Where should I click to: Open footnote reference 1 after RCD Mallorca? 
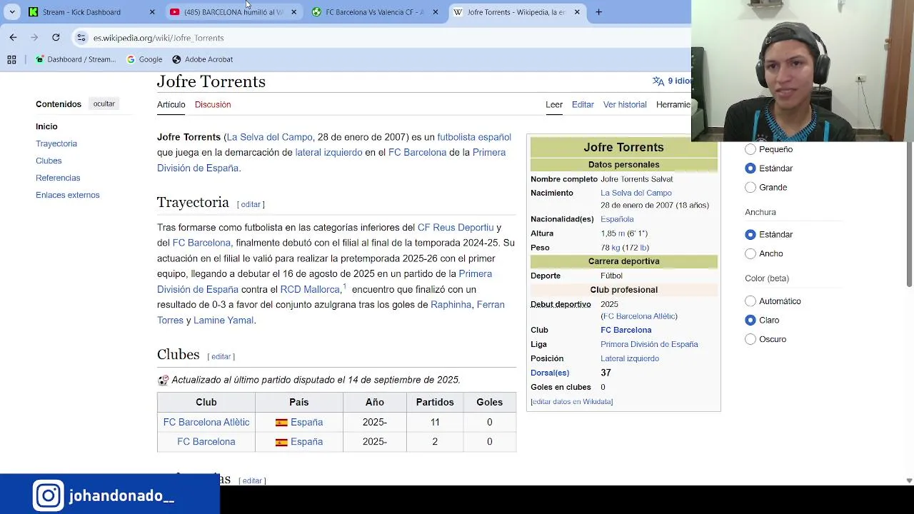tap(344, 286)
